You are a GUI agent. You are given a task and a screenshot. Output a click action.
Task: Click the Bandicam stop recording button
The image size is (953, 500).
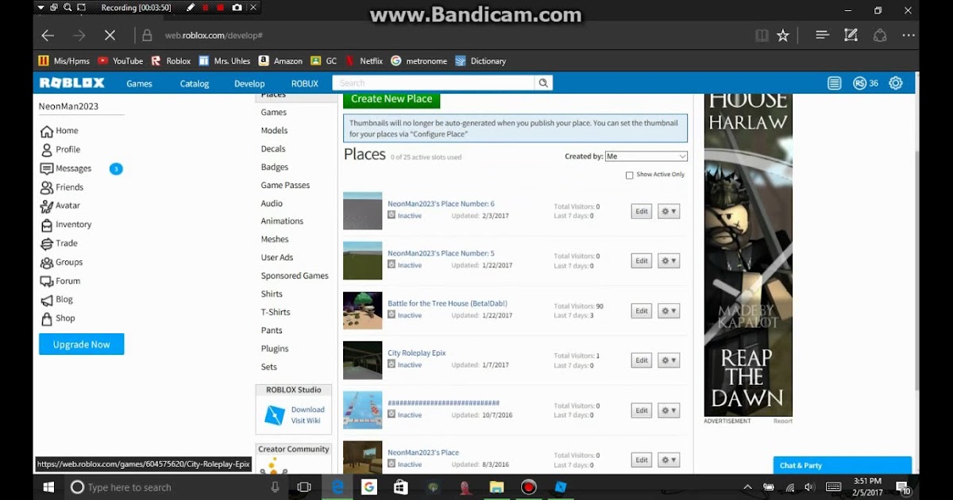pyautogui.click(x=221, y=8)
